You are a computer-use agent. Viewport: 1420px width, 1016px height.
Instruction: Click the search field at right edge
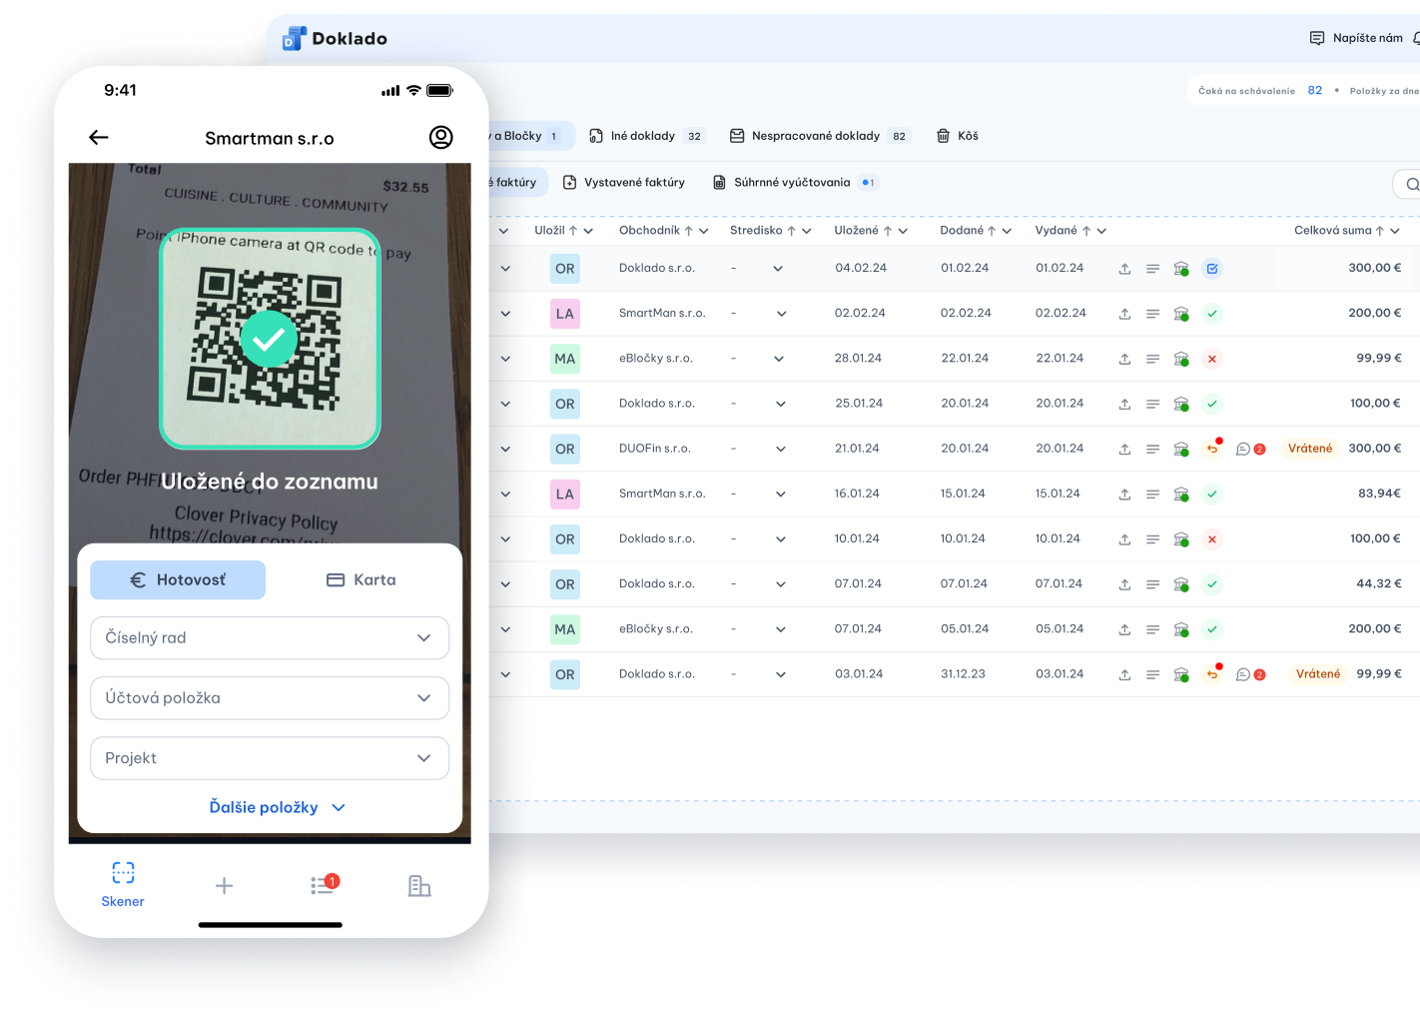pyautogui.click(x=1407, y=184)
